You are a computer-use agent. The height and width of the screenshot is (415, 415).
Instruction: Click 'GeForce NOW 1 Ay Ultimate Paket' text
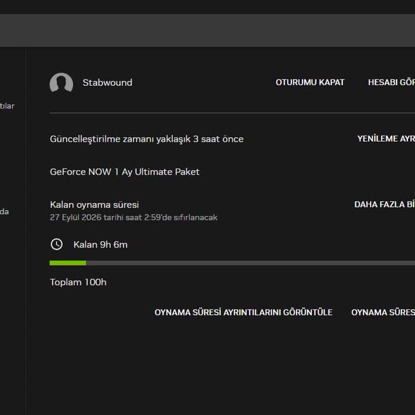(x=125, y=172)
